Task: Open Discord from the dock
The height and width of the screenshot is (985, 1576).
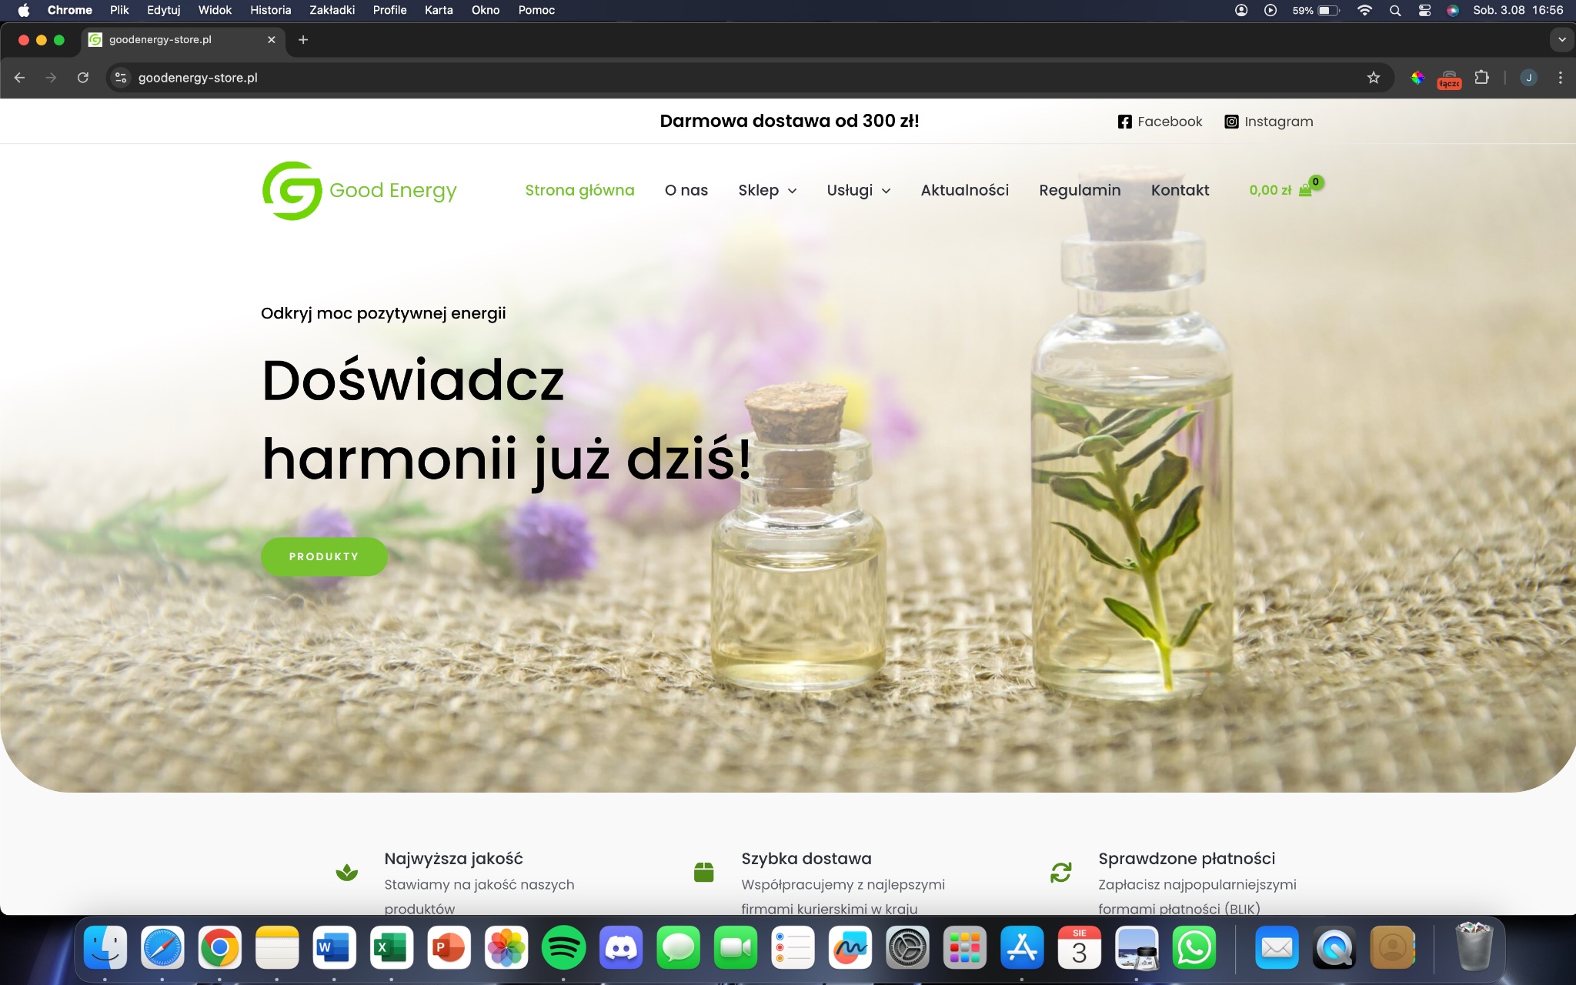Action: pos(619,948)
